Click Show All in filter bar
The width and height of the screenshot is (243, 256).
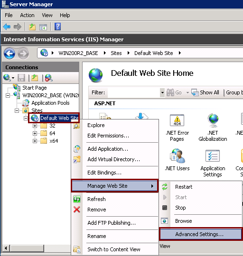pos(206,92)
